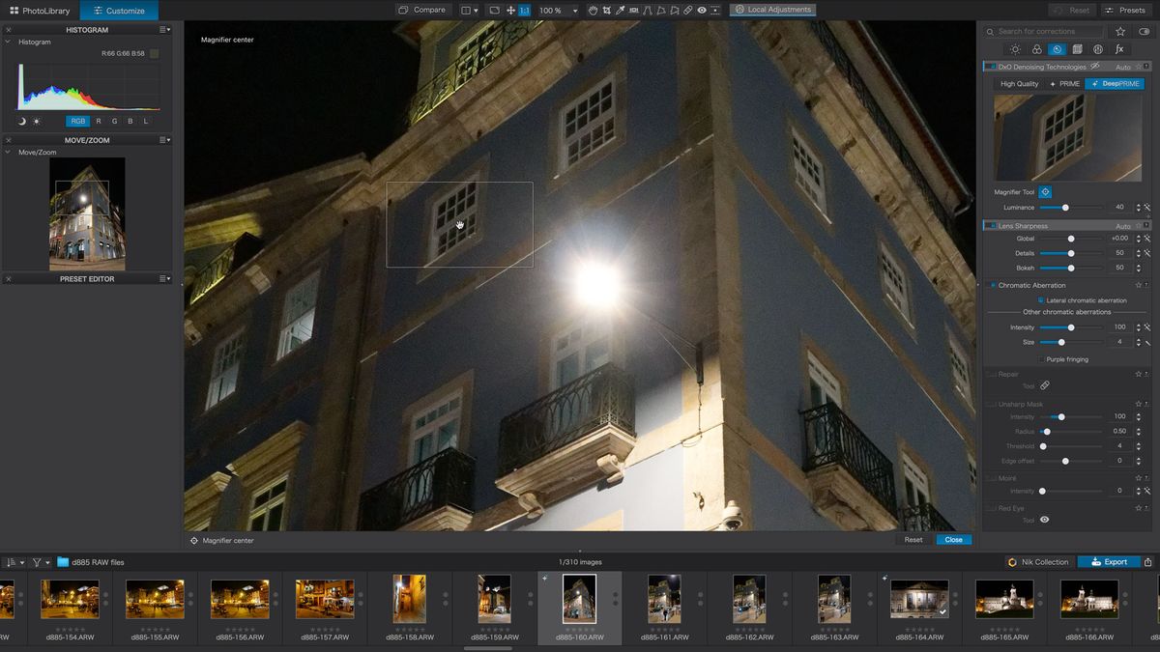This screenshot has height=652, width=1160.
Task: Favorite the Chromatic Aberration panel star
Action: [1139, 285]
